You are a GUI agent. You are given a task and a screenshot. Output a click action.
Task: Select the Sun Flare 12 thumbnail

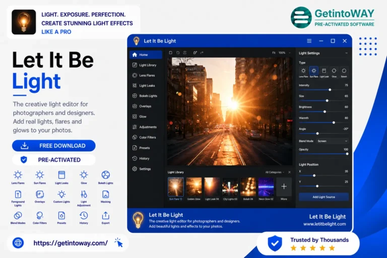176,187
